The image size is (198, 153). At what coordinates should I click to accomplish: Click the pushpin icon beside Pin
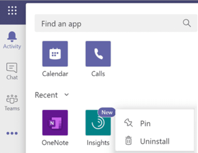point(128,123)
